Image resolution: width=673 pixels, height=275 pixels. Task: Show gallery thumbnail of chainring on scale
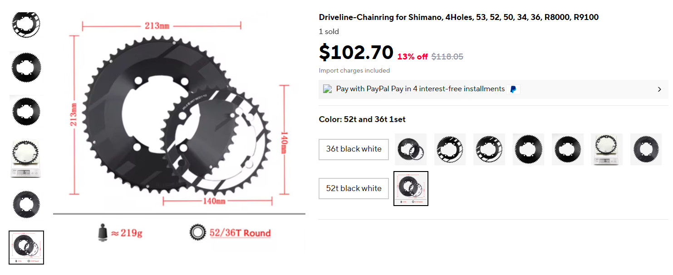tap(26, 158)
